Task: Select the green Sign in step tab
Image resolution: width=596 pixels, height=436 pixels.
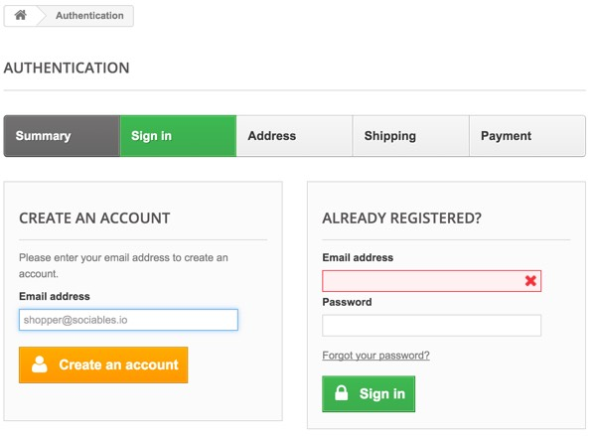Action: pos(178,136)
